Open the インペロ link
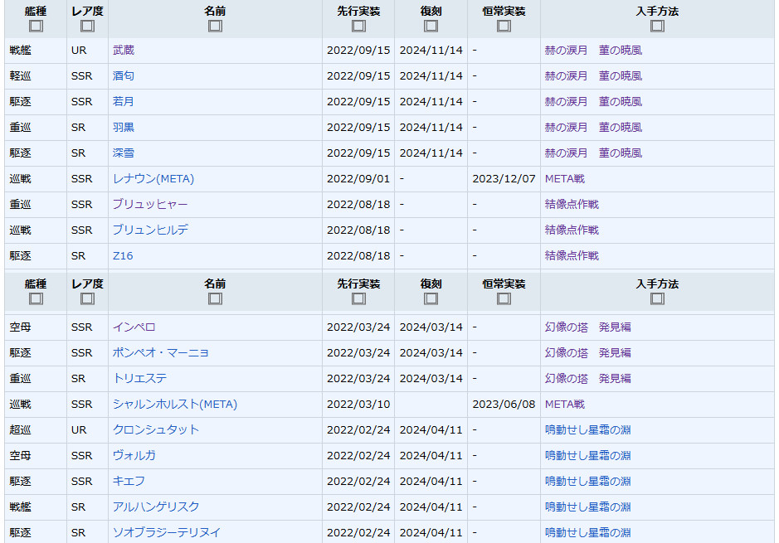Screen dimensions: 779x543 tap(134, 327)
